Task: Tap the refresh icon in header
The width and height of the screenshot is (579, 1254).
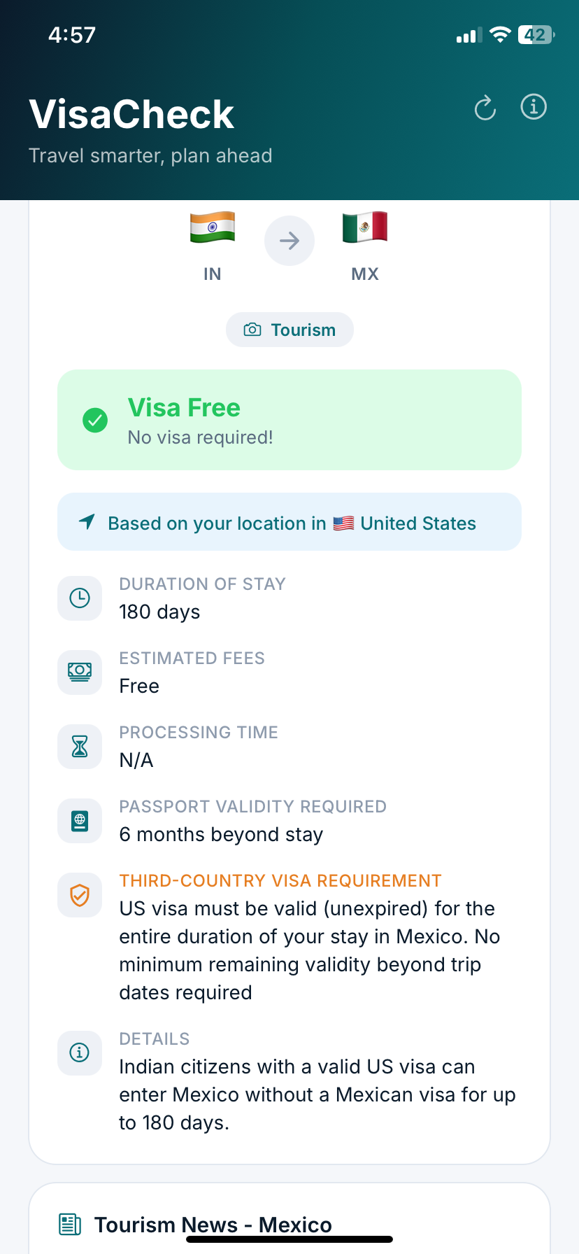Action: [x=485, y=108]
